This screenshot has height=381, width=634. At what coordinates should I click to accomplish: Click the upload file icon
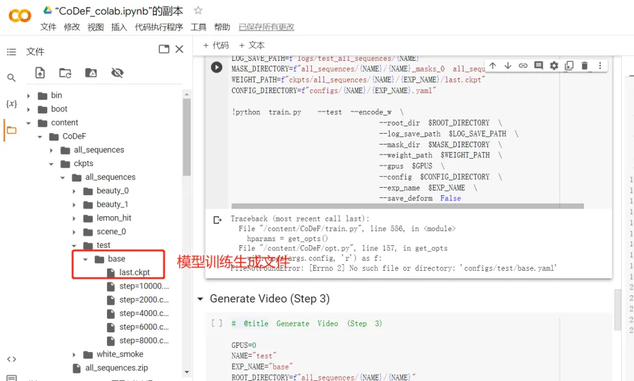[x=40, y=73]
